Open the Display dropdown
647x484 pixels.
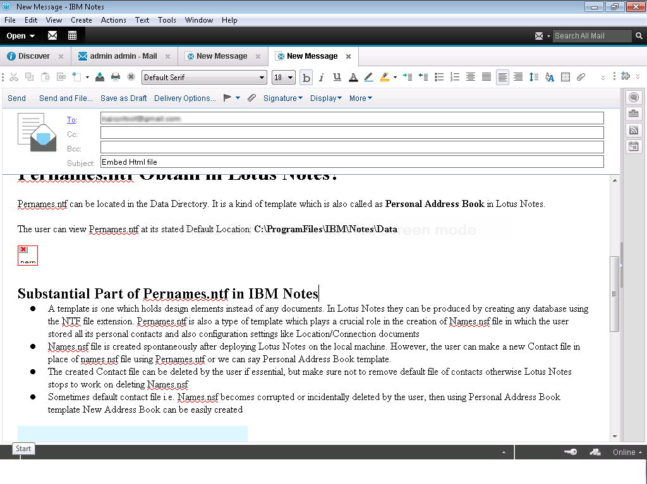[x=325, y=98]
